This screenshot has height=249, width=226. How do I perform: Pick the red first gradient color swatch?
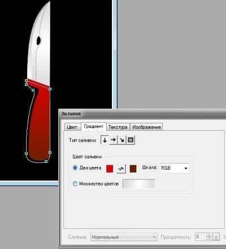pos(110,169)
